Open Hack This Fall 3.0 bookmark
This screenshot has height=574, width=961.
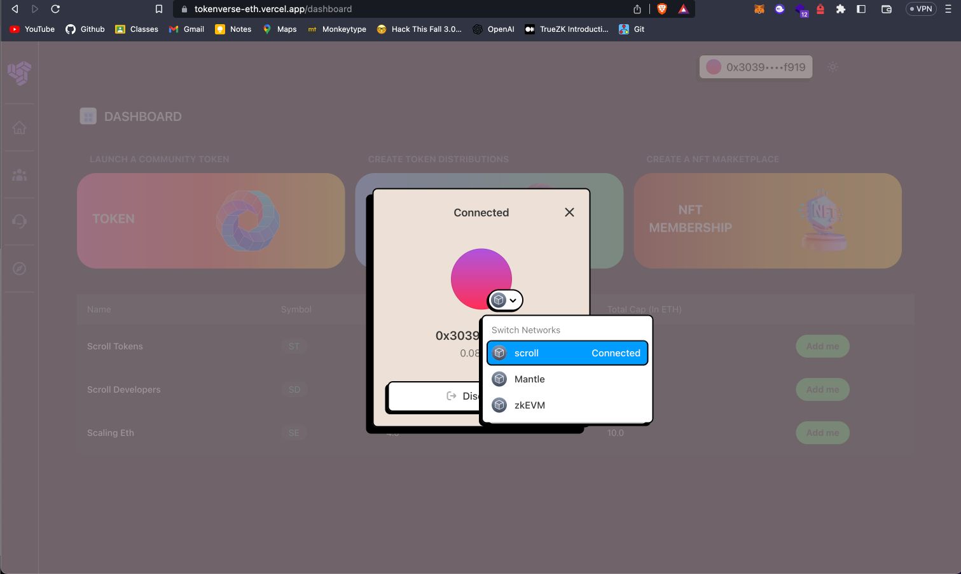point(419,29)
